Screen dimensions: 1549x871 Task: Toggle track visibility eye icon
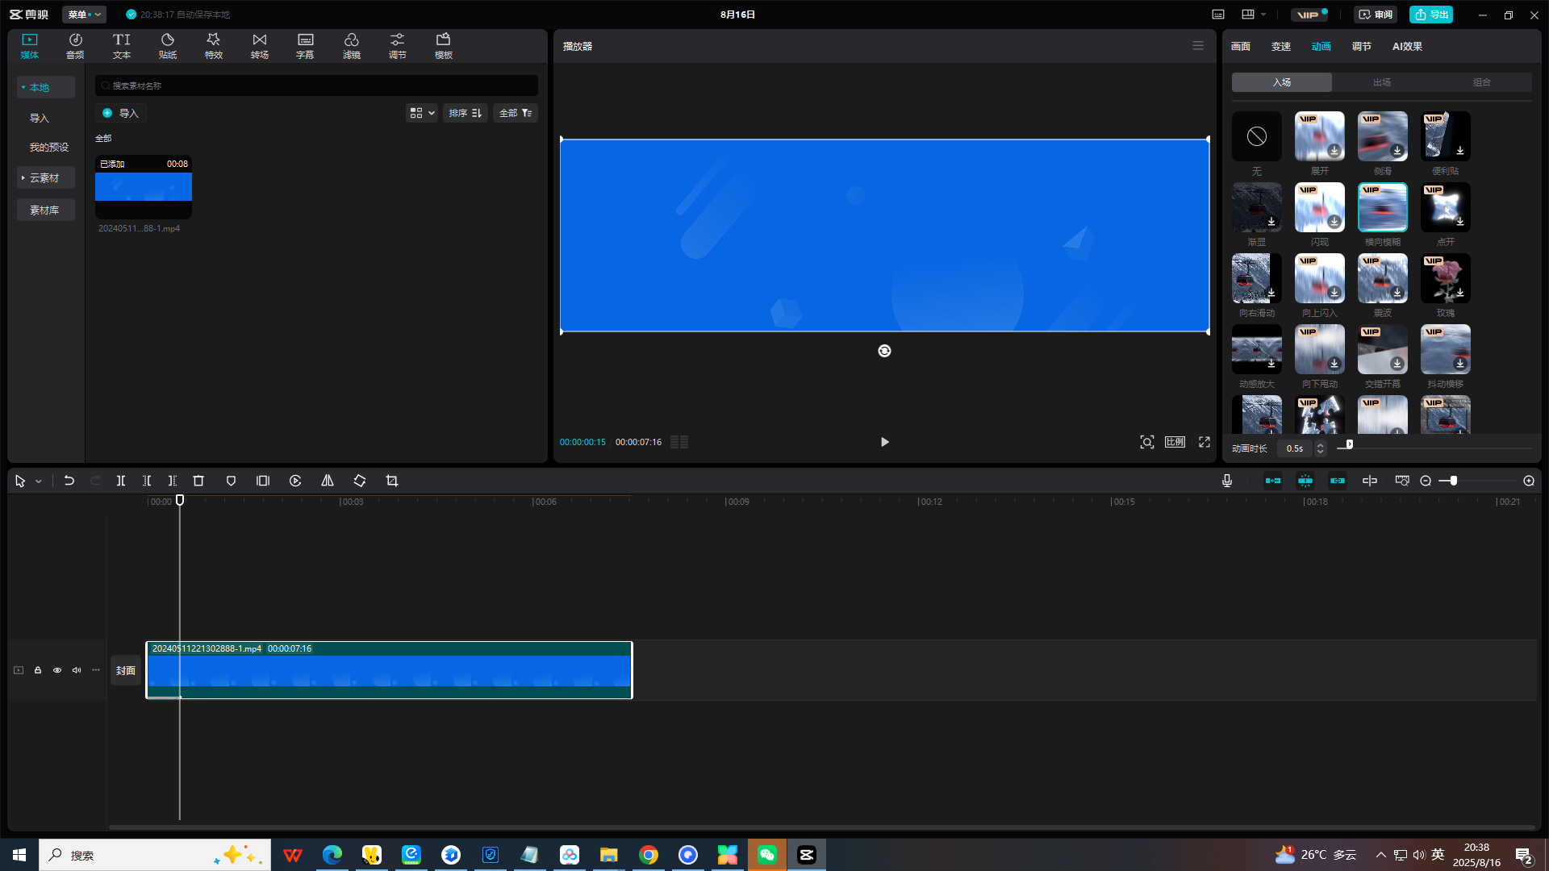pos(57,670)
